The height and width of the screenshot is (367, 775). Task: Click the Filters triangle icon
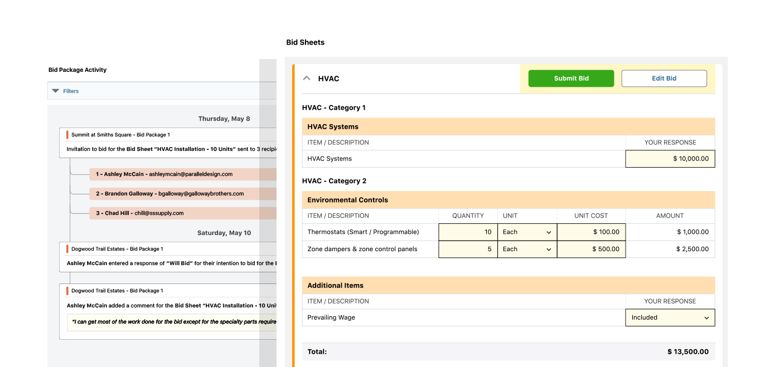pos(55,91)
